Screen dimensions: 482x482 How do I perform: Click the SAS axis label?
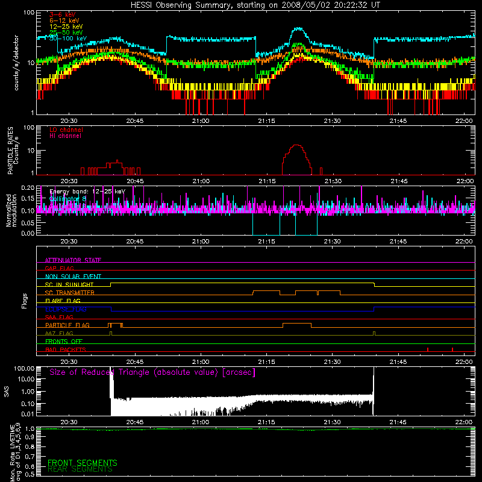(6, 391)
